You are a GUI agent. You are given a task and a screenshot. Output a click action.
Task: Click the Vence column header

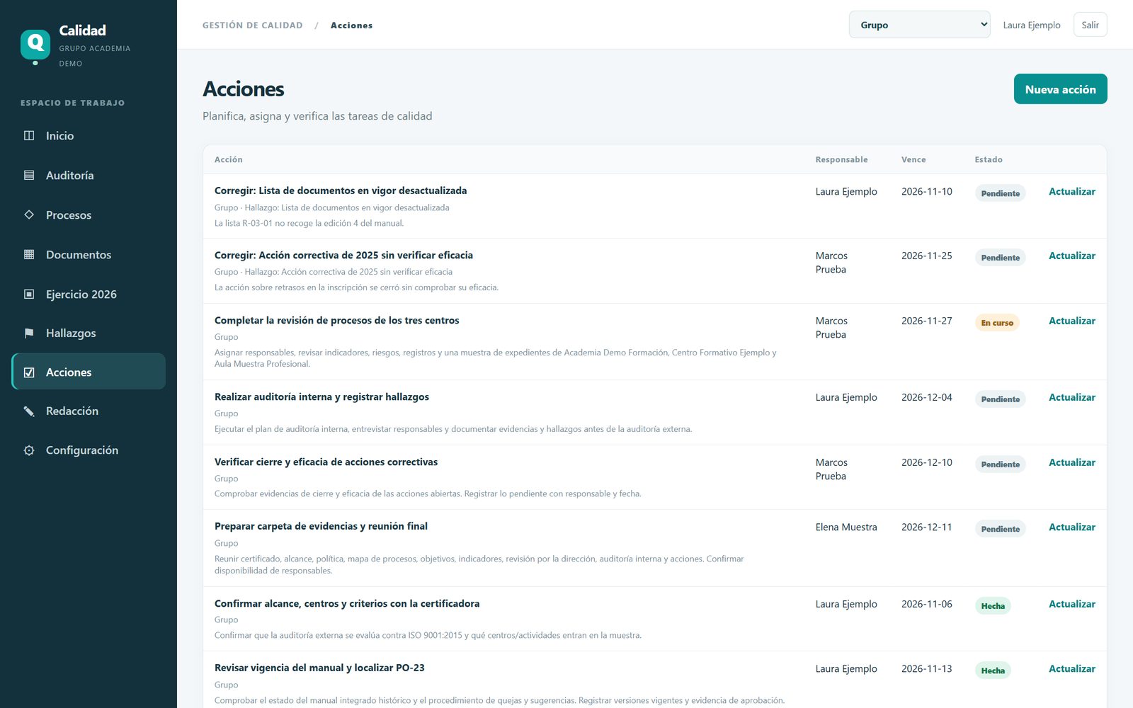coord(913,159)
